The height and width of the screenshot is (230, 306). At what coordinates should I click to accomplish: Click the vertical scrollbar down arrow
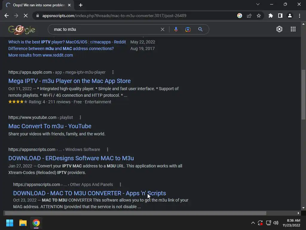303,208
